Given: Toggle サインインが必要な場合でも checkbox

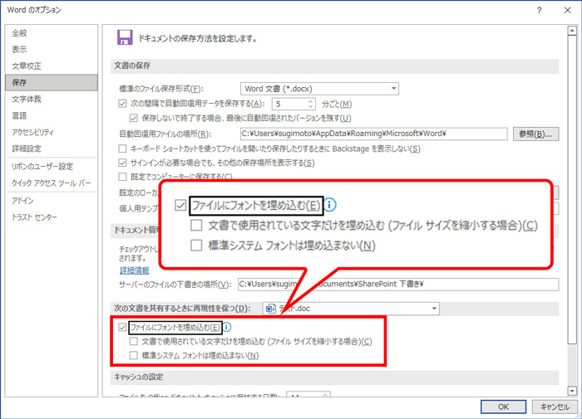Looking at the screenshot, I should point(122,163).
